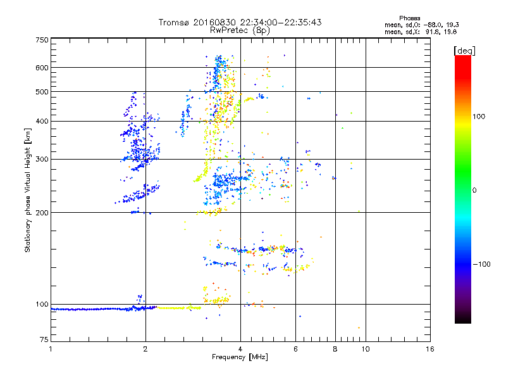Click the y-axis label '500'
Image resolution: width=506 pixels, height=380 pixels.
(42, 92)
